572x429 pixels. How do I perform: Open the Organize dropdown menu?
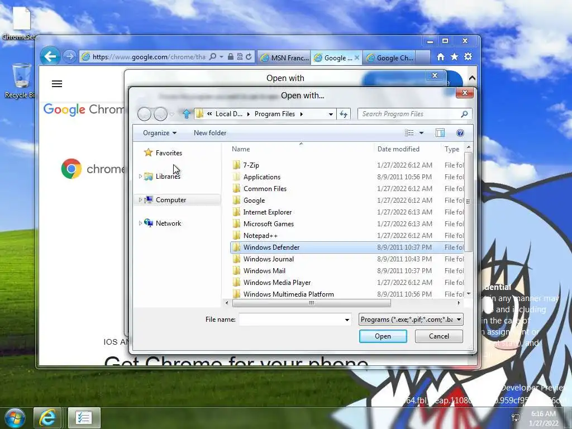tap(160, 133)
